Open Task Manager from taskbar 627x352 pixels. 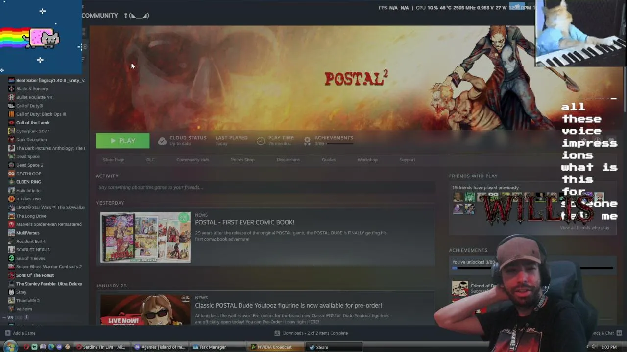click(218, 347)
